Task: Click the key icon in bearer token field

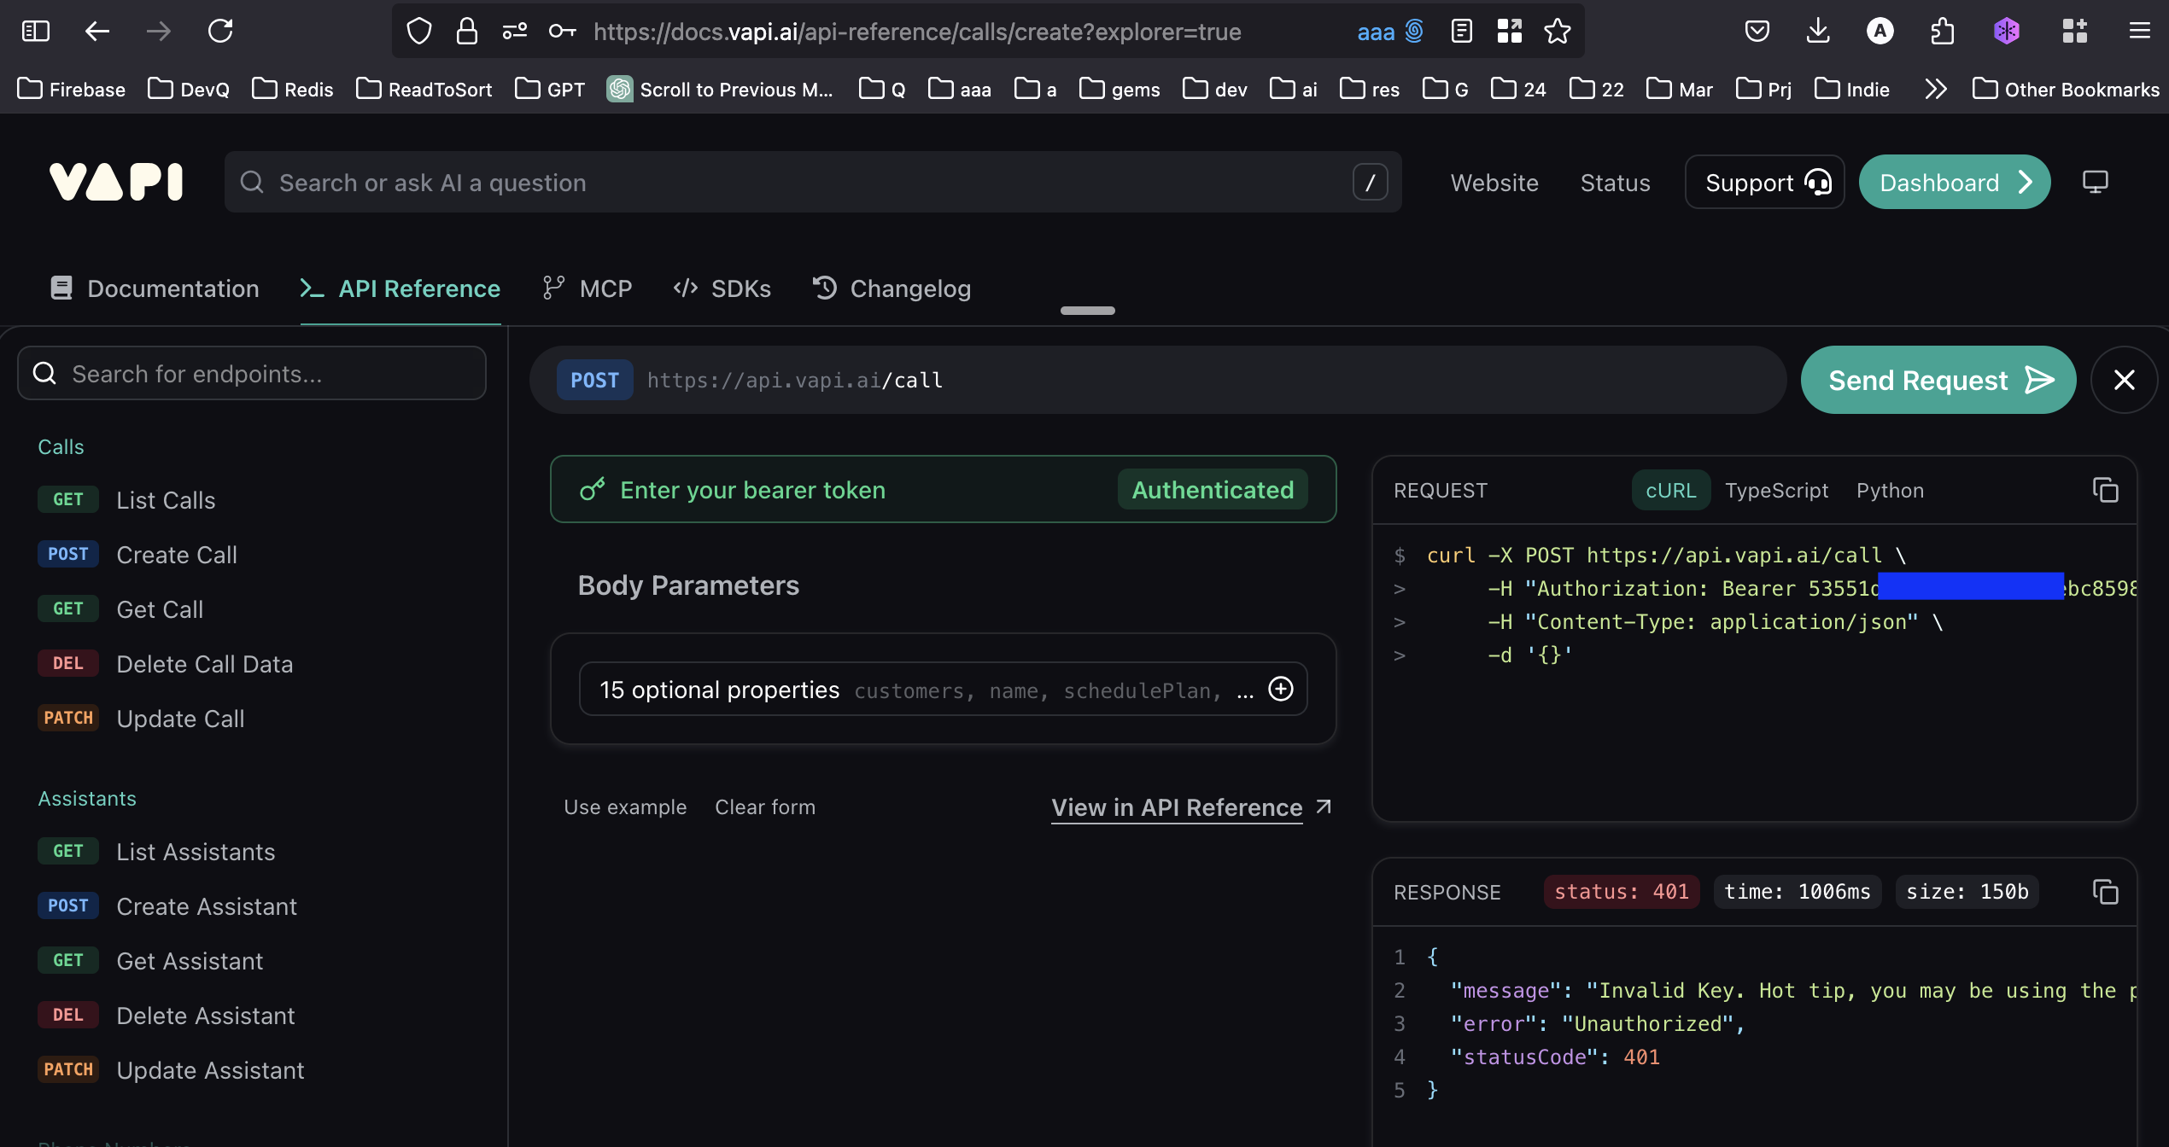Action: coord(592,489)
